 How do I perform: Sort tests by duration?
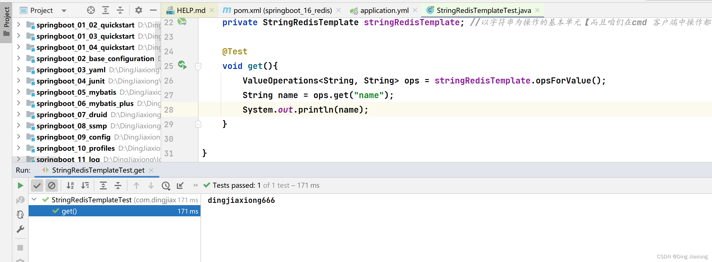coord(85,186)
